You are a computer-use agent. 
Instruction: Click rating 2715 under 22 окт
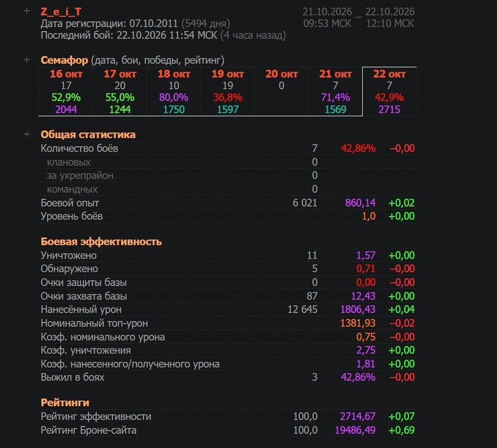pos(389,109)
